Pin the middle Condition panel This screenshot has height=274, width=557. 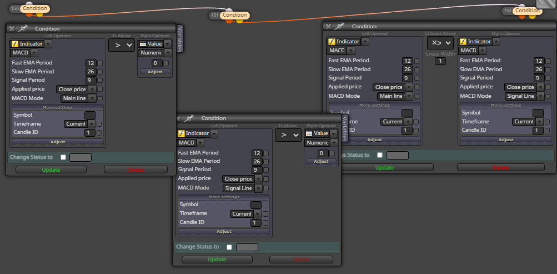point(189,118)
